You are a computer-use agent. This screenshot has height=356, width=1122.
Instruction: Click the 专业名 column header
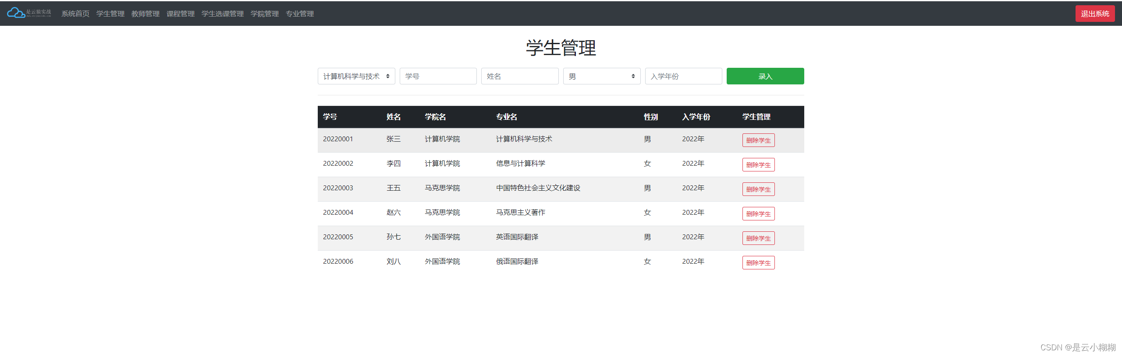click(507, 117)
